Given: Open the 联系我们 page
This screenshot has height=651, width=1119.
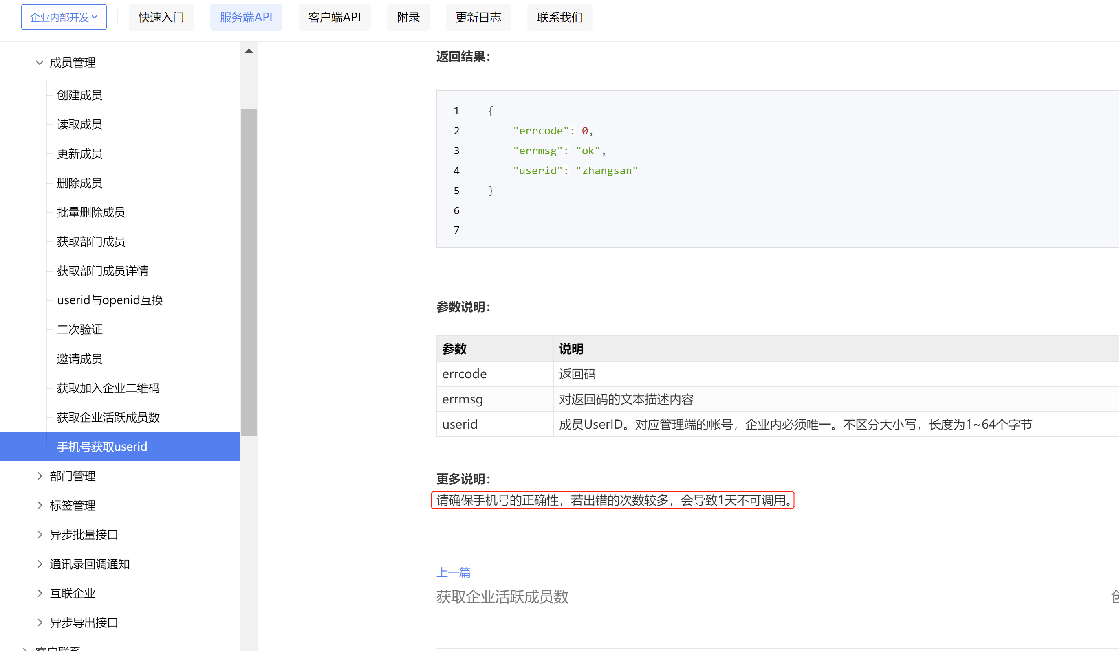Looking at the screenshot, I should 559,17.
